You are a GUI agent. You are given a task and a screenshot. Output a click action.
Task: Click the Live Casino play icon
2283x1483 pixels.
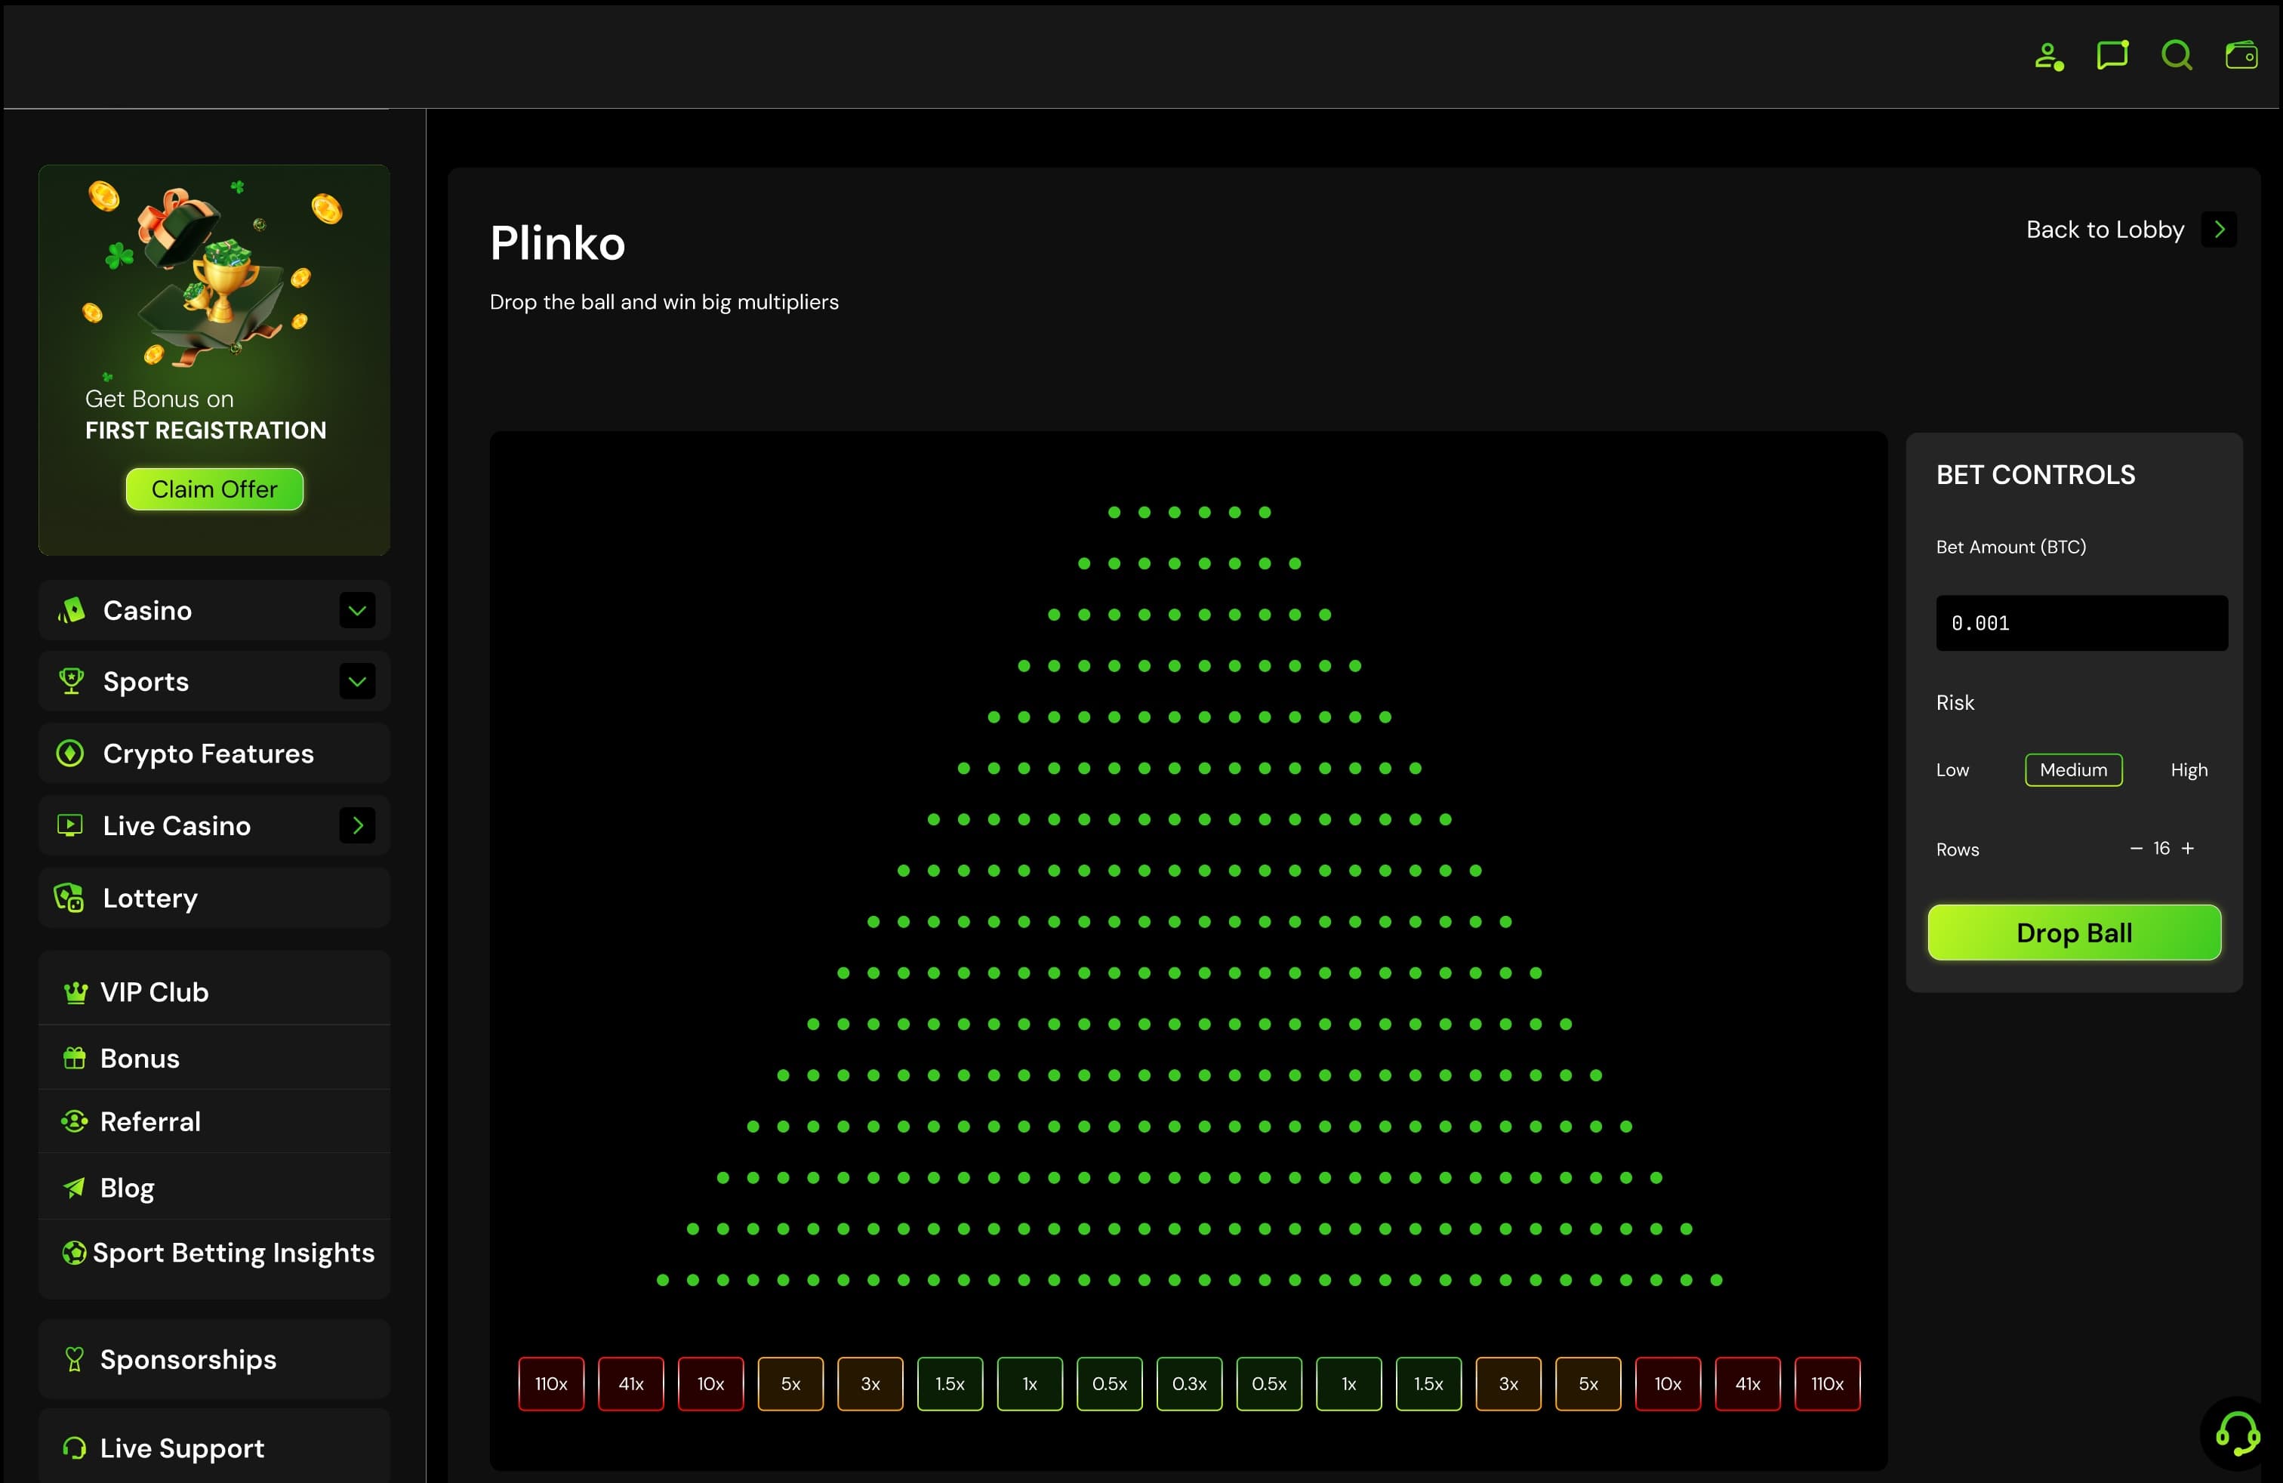click(x=70, y=825)
